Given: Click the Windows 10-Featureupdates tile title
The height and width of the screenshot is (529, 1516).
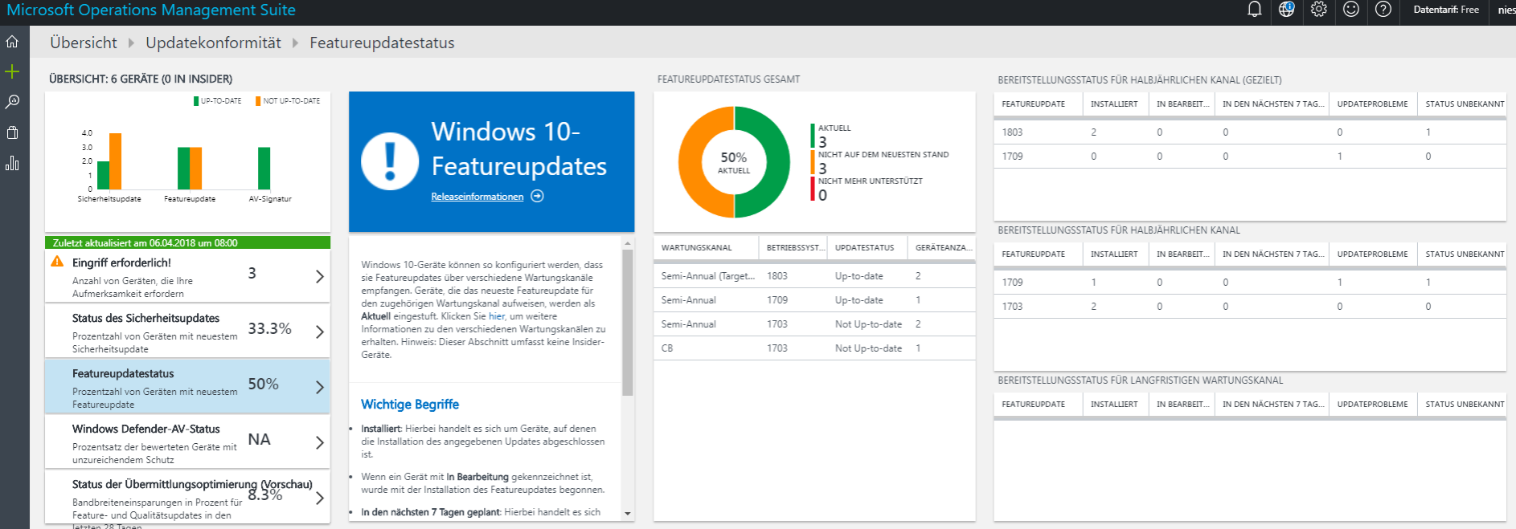Looking at the screenshot, I should pos(518,149).
